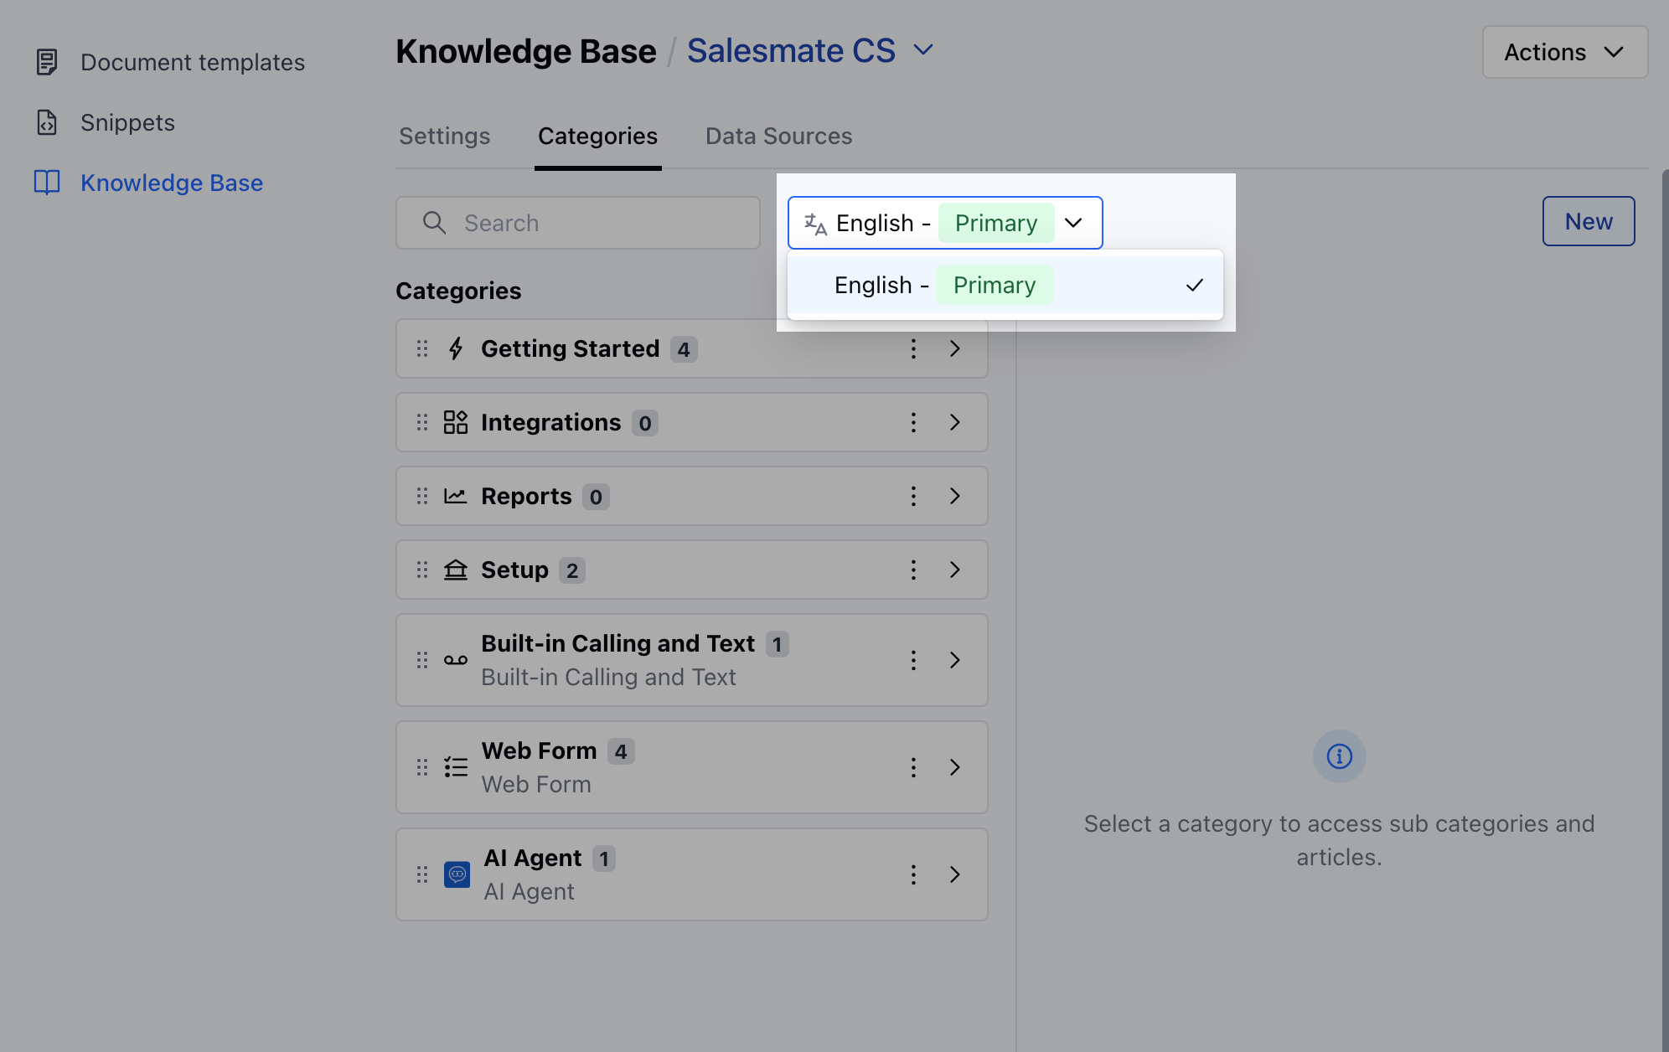Click the category Search field

tap(578, 223)
